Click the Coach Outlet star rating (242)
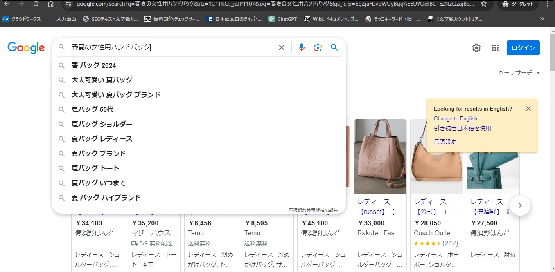This screenshot has height=272, width=555. [436, 243]
